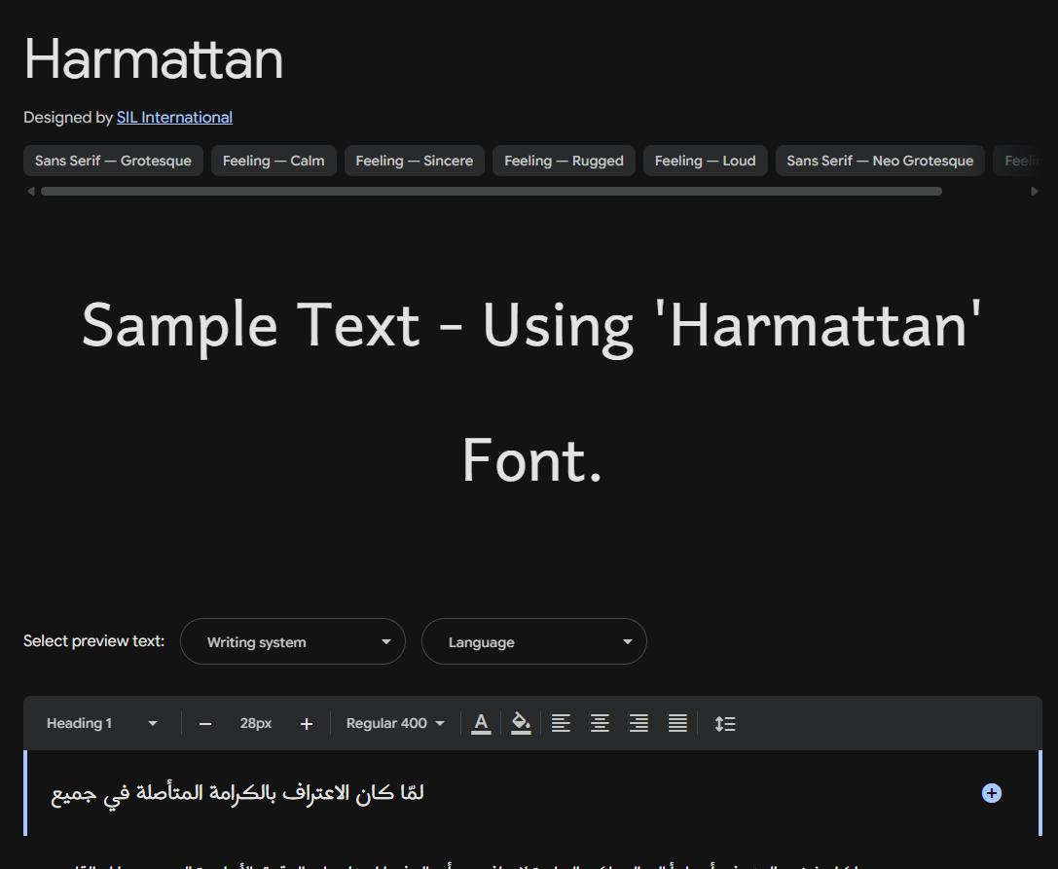The height and width of the screenshot is (869, 1058).
Task: Open the background fill color picker
Action: (521, 723)
